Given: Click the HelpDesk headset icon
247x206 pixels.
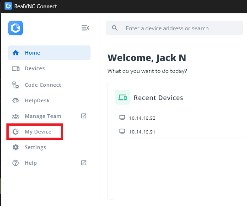Looking at the screenshot, I should (16, 100).
